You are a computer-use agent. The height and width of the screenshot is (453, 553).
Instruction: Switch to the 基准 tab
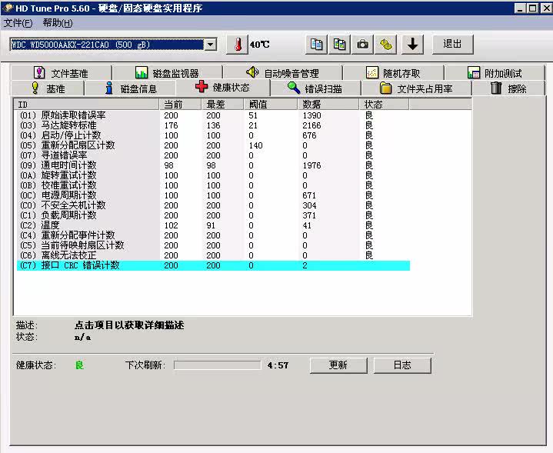(x=48, y=88)
